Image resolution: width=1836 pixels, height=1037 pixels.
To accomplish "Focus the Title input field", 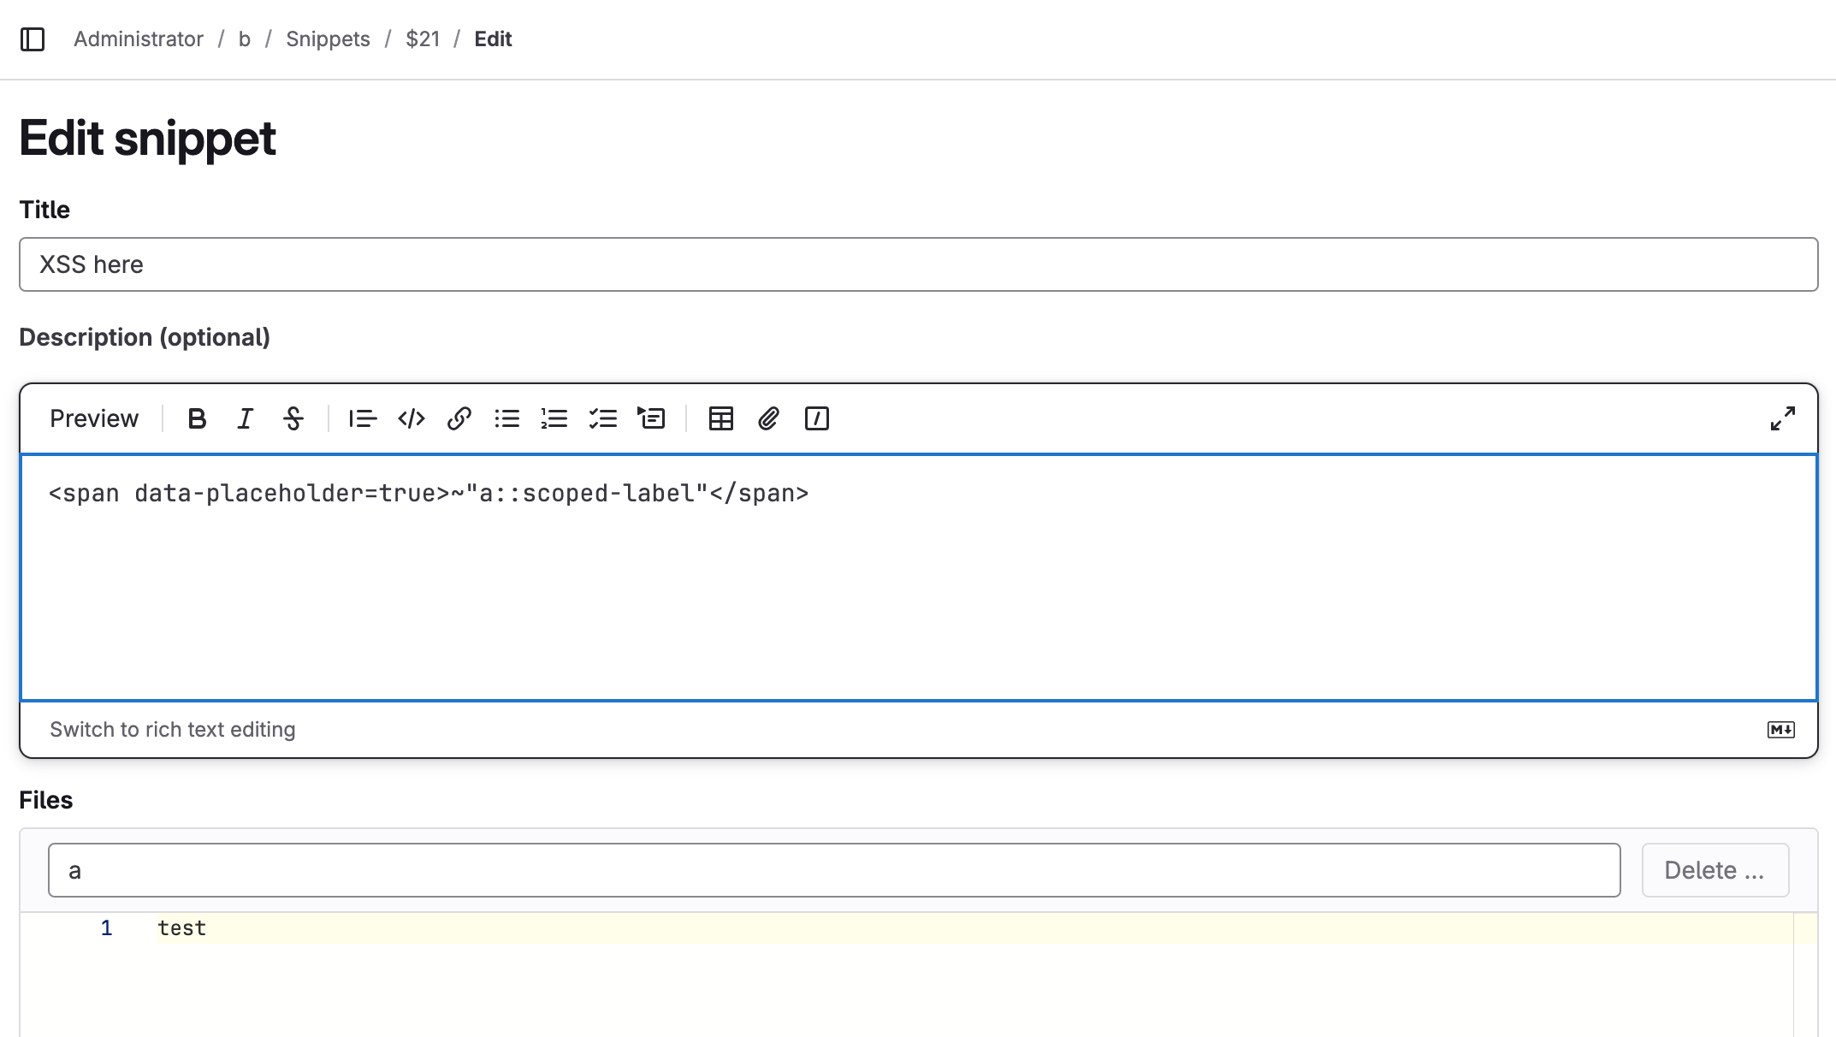I will coord(918,264).
